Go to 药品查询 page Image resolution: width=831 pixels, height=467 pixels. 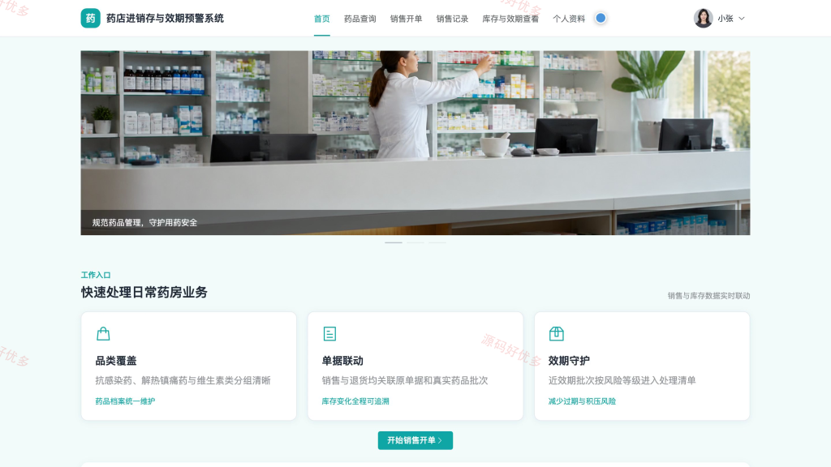coord(360,19)
